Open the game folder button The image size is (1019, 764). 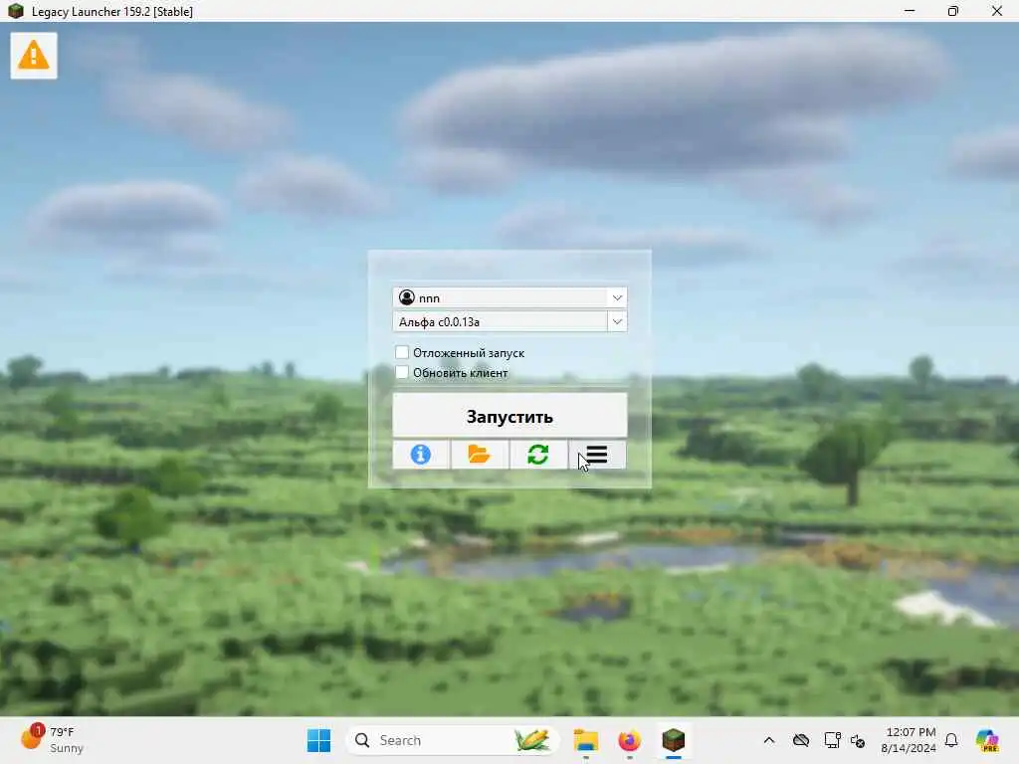point(480,454)
